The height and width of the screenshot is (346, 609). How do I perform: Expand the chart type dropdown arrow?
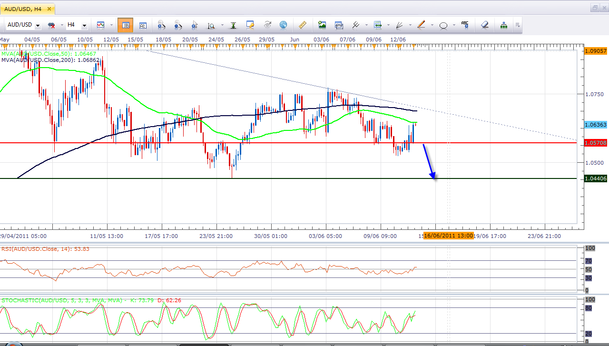(112, 25)
